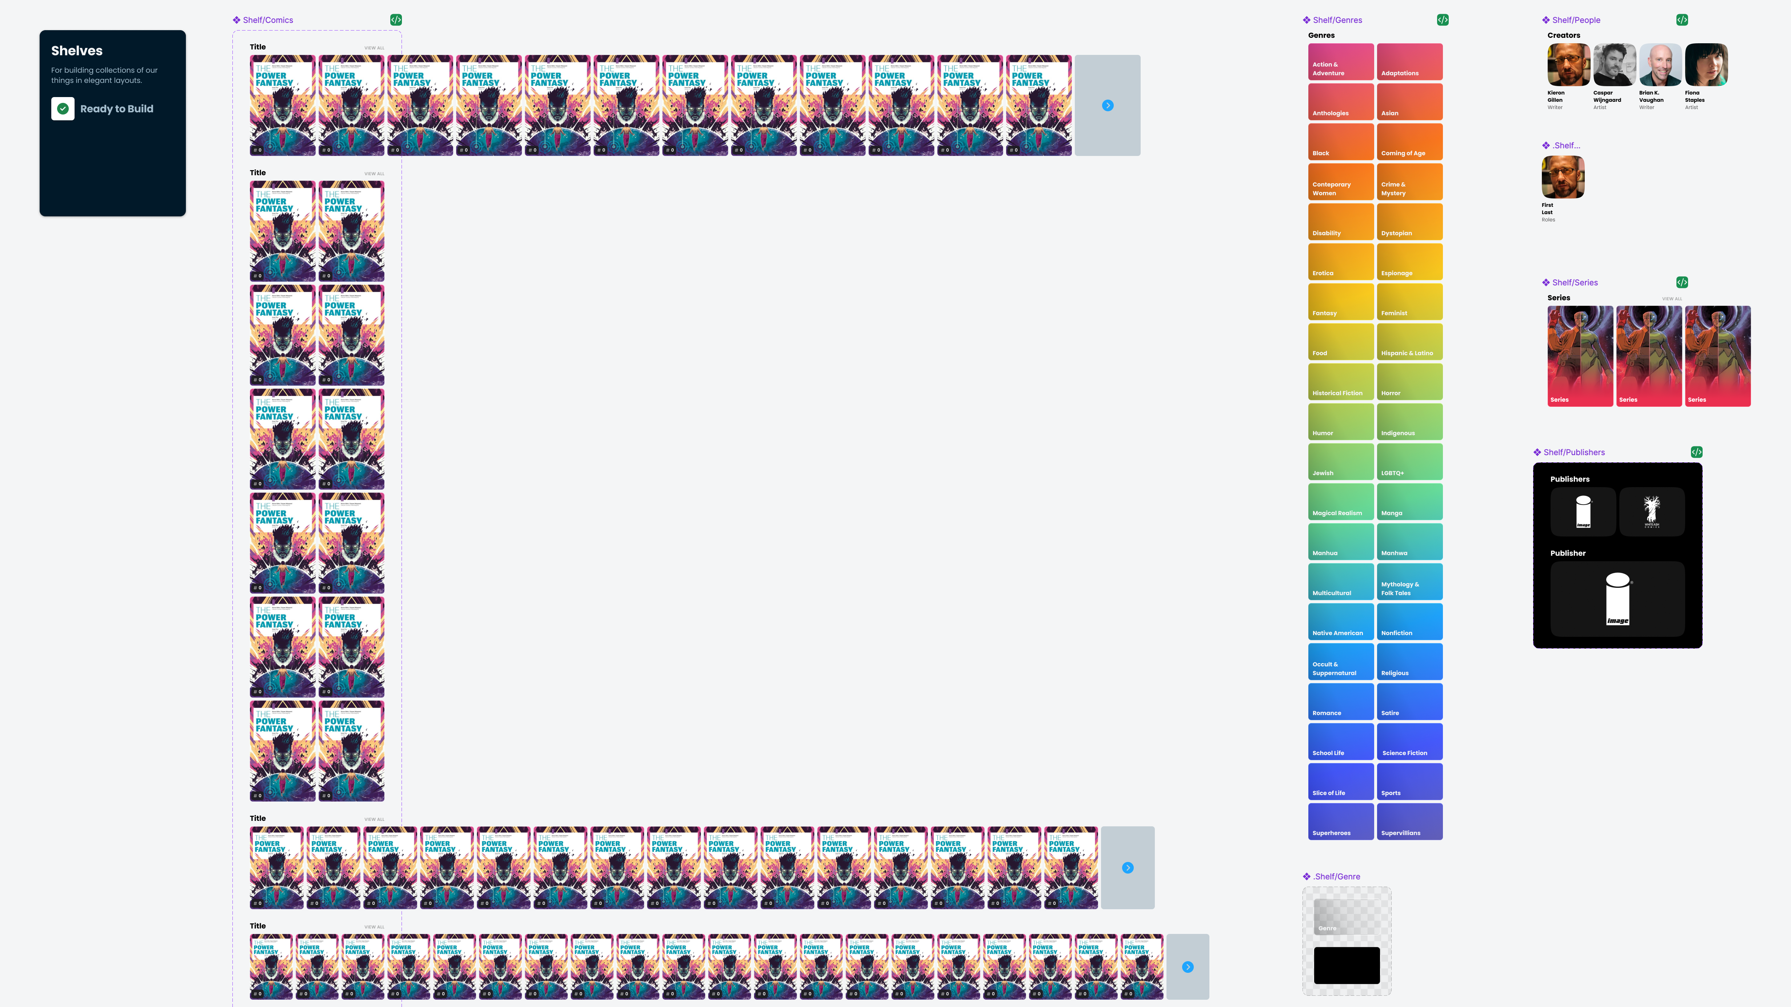Click the first Series cover thumbnail
Image resolution: width=1791 pixels, height=1007 pixels.
click(1580, 356)
